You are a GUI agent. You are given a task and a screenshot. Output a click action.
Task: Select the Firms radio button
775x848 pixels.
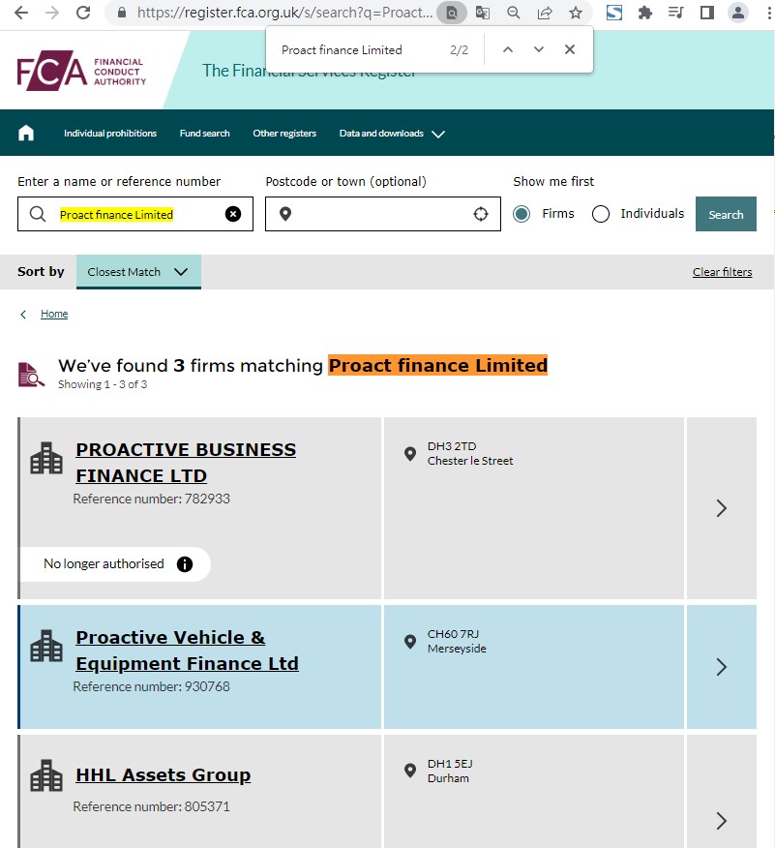click(x=522, y=214)
